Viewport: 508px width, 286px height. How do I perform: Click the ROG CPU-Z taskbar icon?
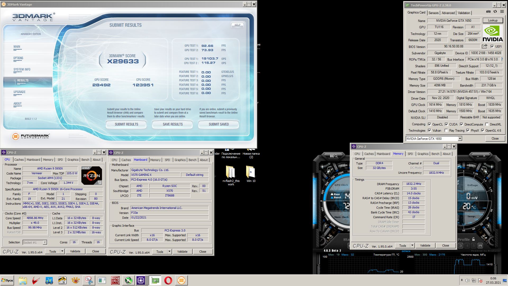pyautogui.click(x=115, y=280)
